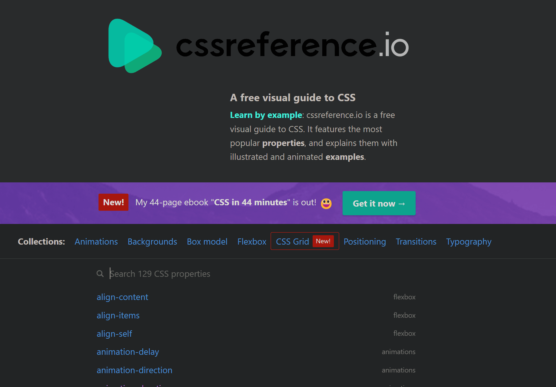This screenshot has width=556, height=387.
Task: Click the New! badge beside CSS Grid
Action: [x=323, y=241]
